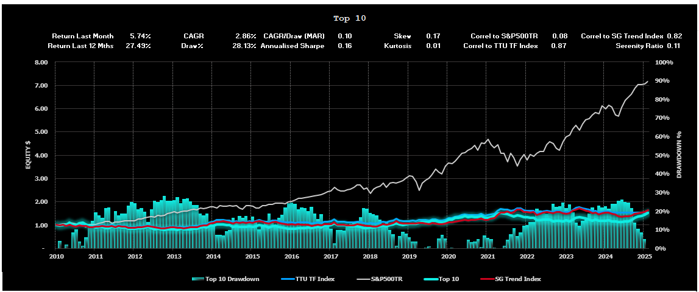Image resolution: width=699 pixels, height=292 pixels.
Task: Click the Annualised Sharpe label
Action: click(293, 46)
